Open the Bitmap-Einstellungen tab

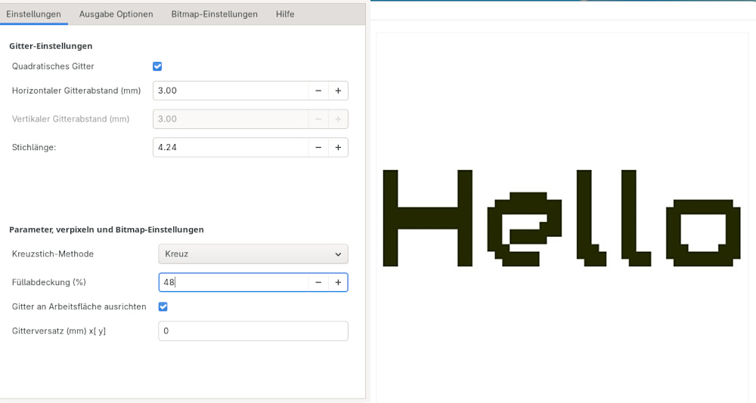point(215,14)
